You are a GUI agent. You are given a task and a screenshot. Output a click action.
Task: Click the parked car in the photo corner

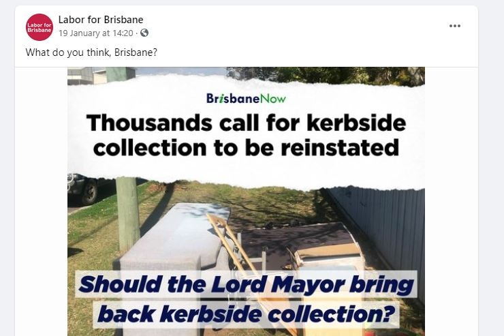click(83, 188)
